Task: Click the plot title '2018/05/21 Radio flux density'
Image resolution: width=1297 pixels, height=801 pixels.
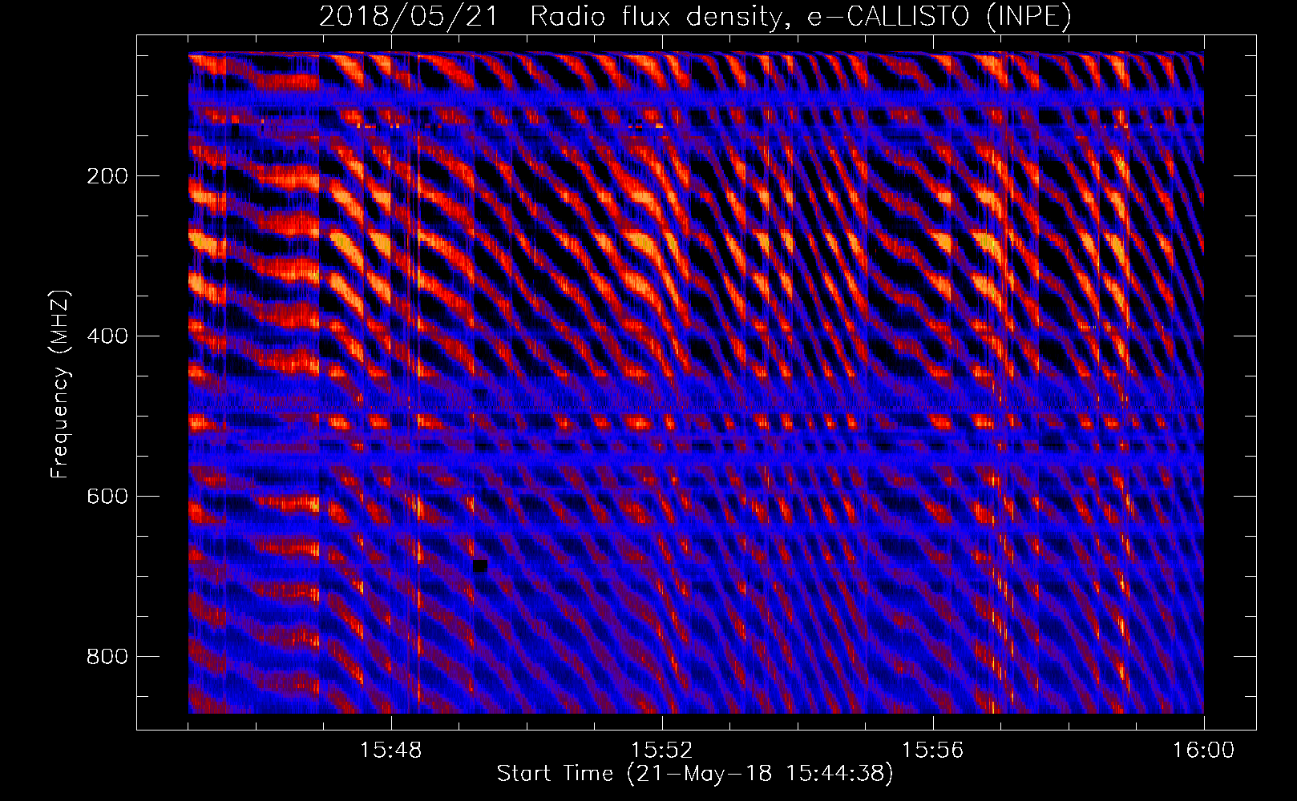Action: point(695,17)
